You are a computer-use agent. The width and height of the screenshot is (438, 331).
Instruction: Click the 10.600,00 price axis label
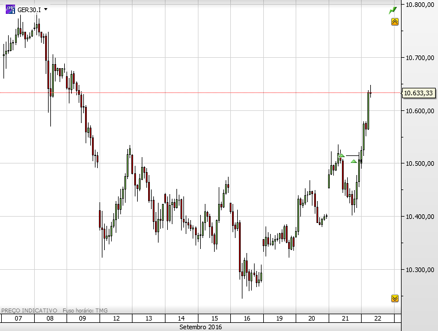(420, 111)
